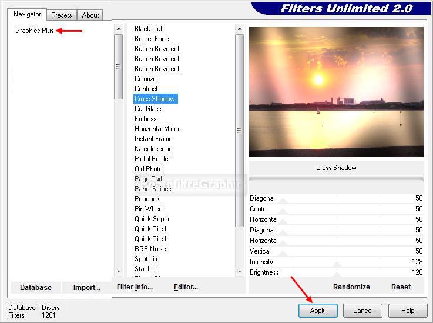This screenshot has width=433, height=323.
Task: Click the Apply button
Action: (x=317, y=310)
